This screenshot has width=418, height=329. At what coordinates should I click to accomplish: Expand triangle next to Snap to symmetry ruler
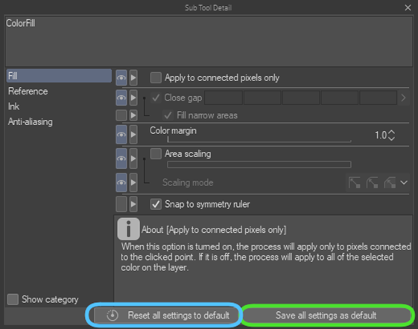[x=133, y=205]
